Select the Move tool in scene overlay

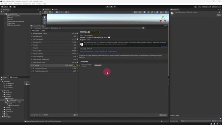(x=45, y=19)
